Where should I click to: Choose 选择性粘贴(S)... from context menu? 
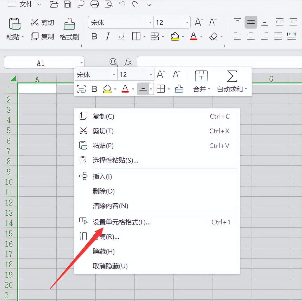click(x=157, y=160)
